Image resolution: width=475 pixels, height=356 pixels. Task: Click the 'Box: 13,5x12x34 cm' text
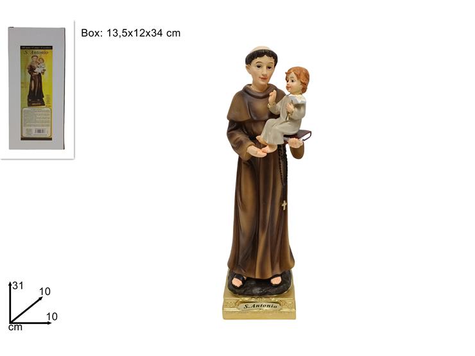[x=131, y=33]
